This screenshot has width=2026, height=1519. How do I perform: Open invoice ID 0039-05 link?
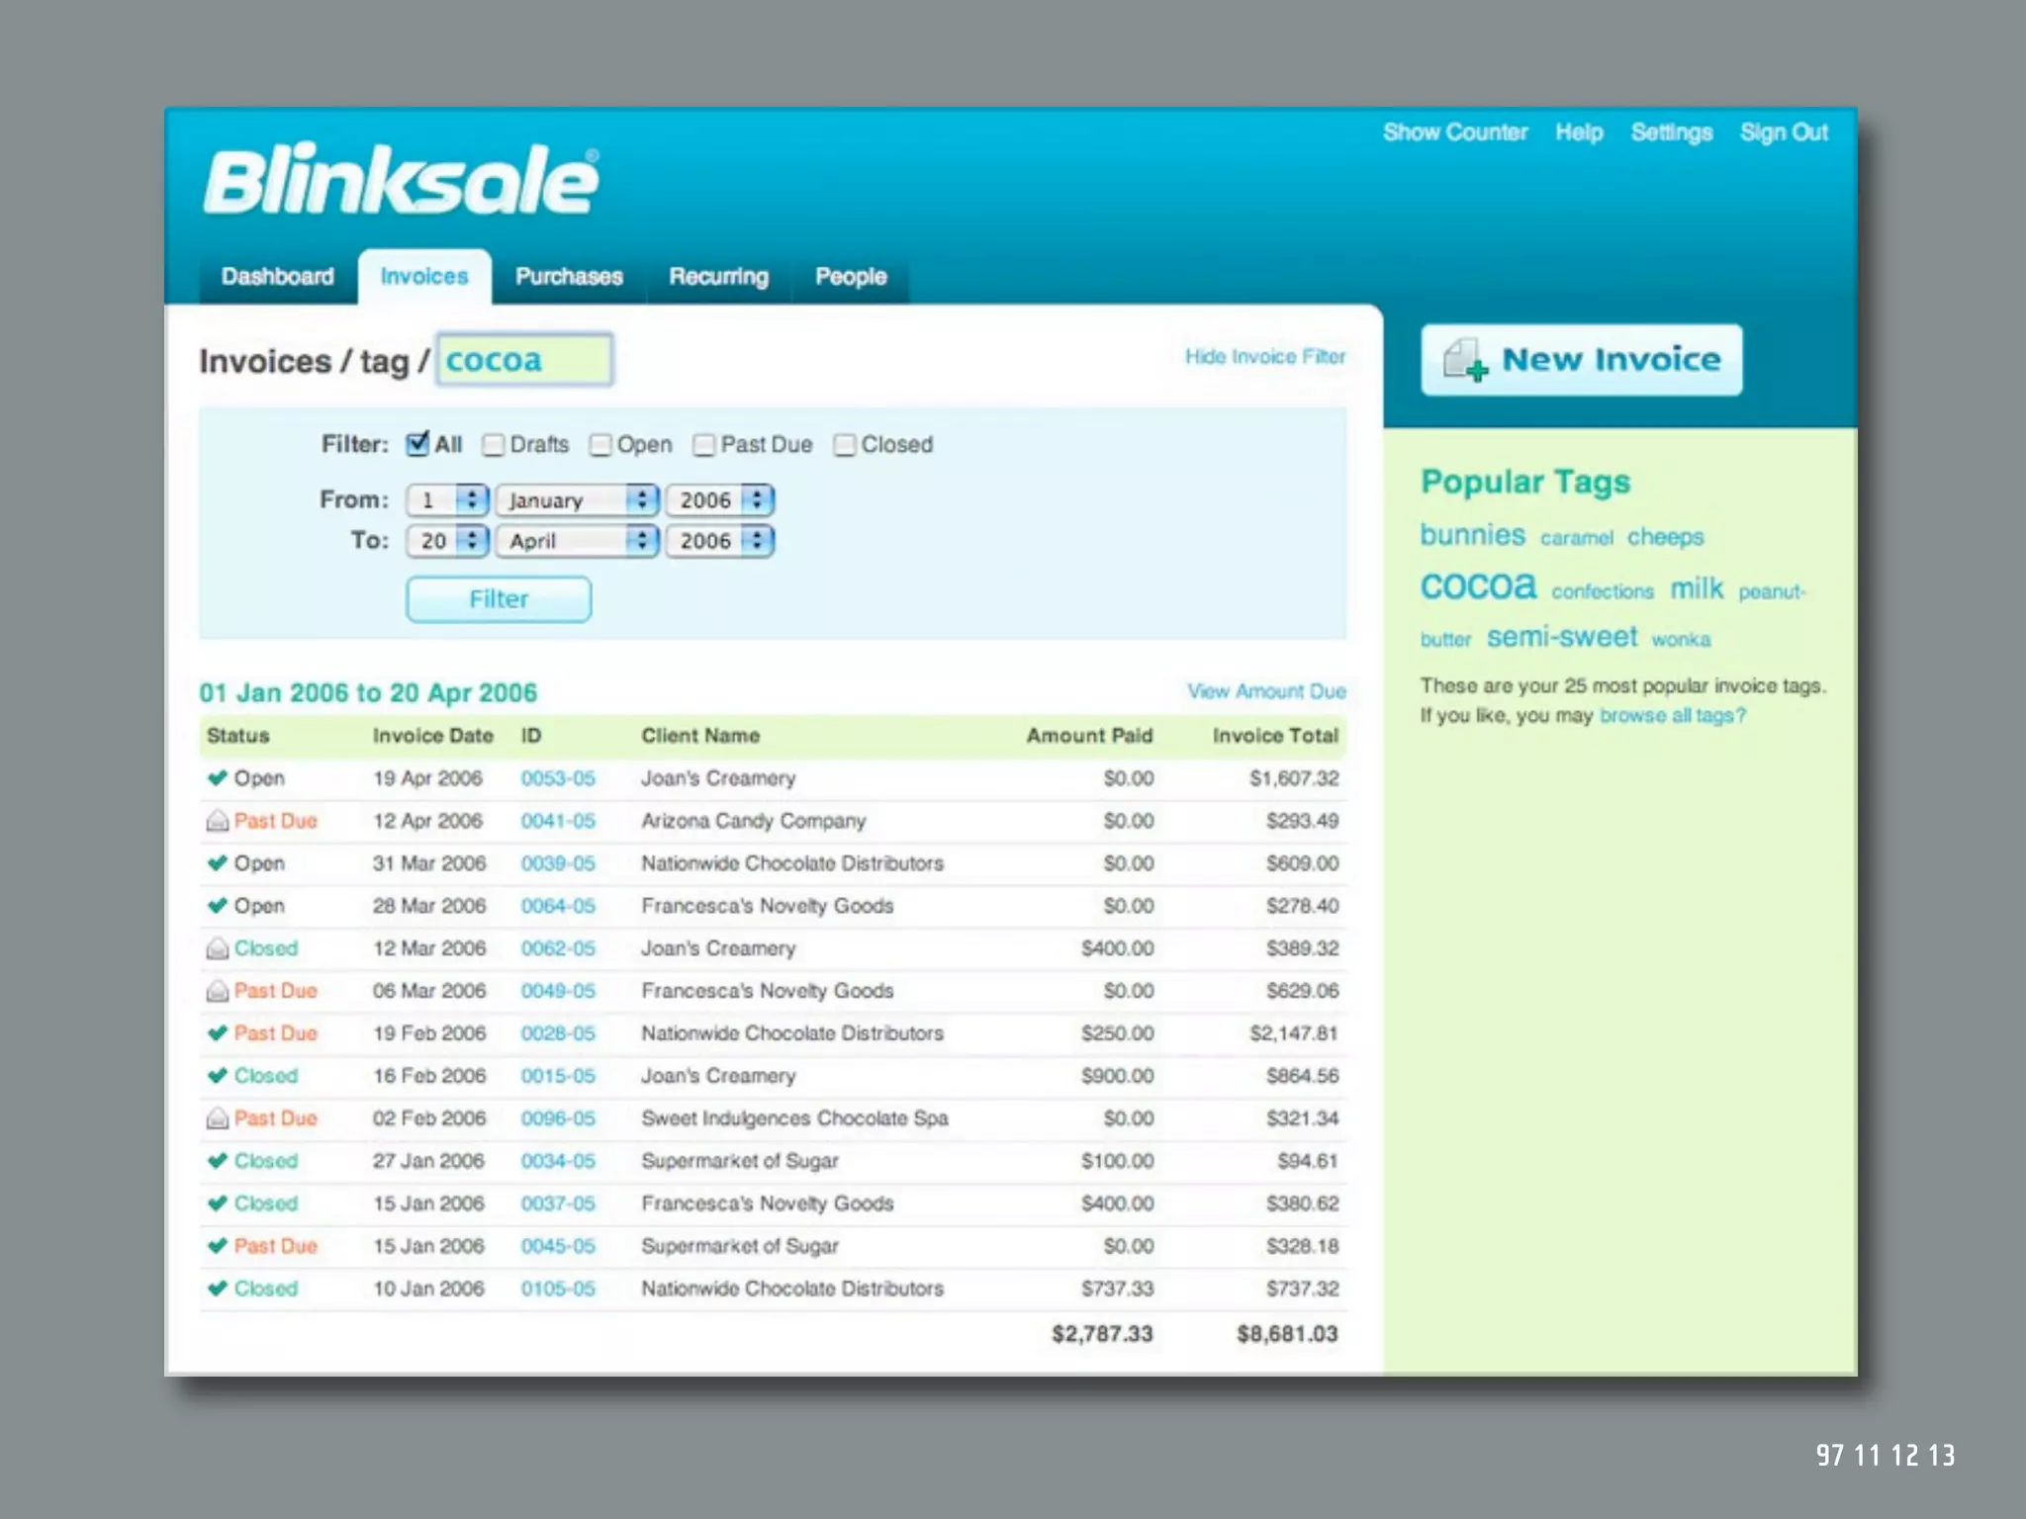pos(558,863)
